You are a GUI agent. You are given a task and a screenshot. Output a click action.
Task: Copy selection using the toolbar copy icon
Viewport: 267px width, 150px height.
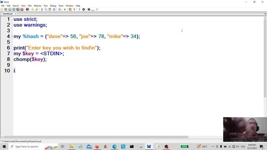point(46,10)
